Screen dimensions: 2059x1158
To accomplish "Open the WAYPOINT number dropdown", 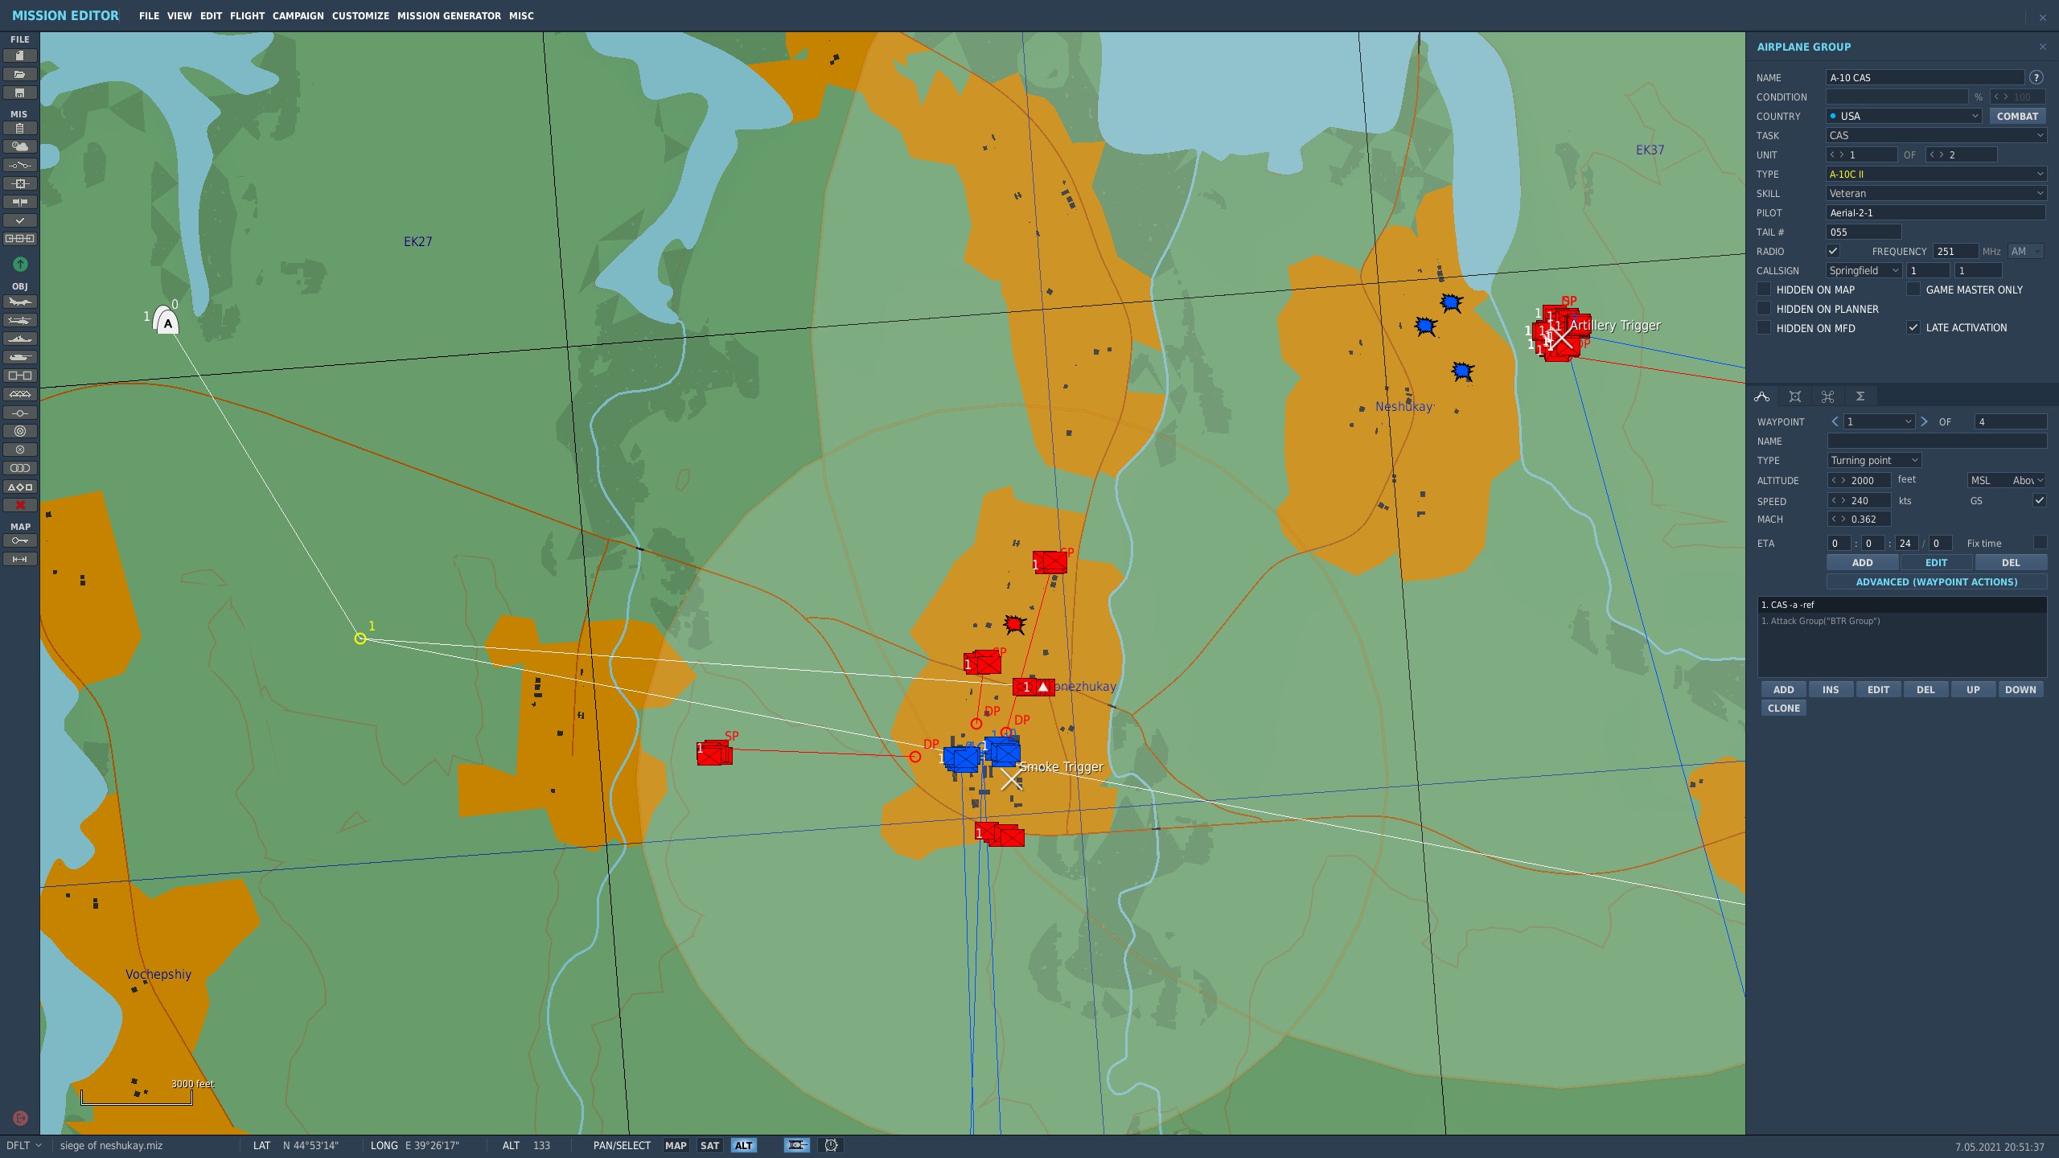I will tap(1879, 421).
